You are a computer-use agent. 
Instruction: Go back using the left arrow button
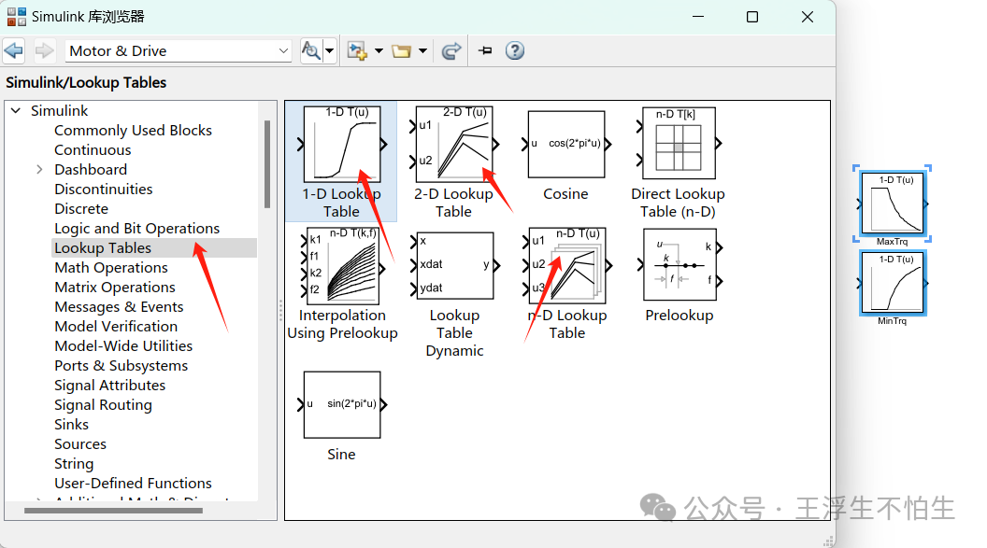click(14, 50)
